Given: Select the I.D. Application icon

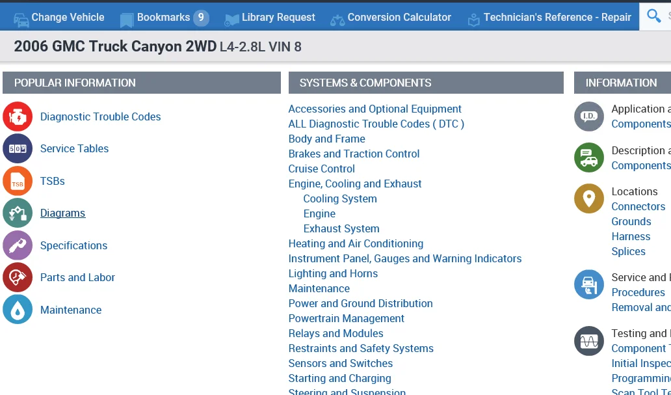Looking at the screenshot, I should (x=588, y=116).
